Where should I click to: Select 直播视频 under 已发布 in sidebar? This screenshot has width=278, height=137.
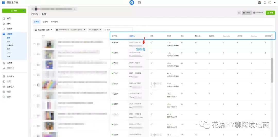click(10, 45)
